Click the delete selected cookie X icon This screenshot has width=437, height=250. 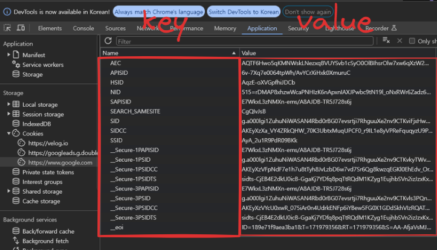coord(400,41)
